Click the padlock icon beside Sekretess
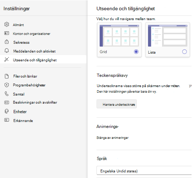Viewport: 194px width, 178px height. pos(7,42)
